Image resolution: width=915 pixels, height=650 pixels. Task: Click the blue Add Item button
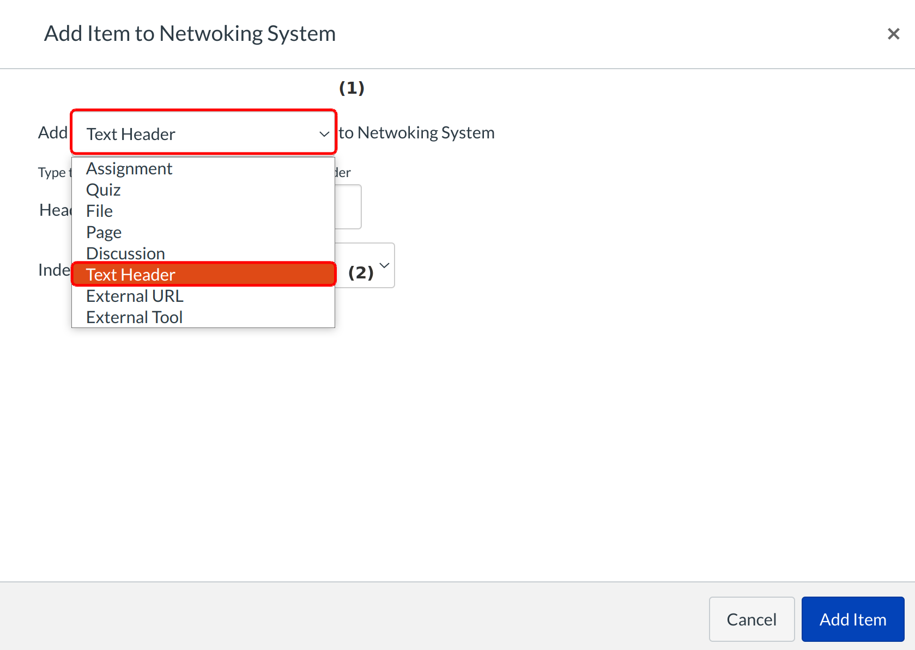point(852,619)
